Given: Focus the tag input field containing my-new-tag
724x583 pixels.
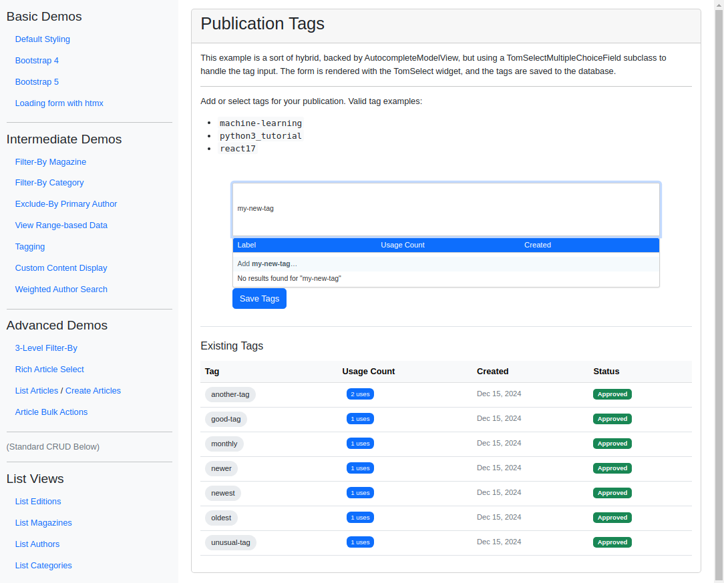Looking at the screenshot, I should tap(445, 209).
